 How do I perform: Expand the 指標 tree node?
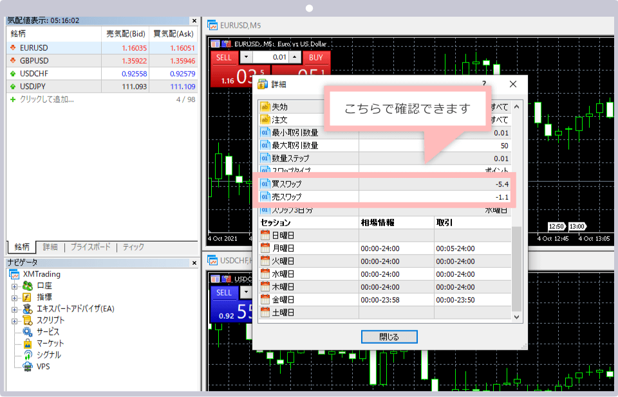click(x=14, y=297)
